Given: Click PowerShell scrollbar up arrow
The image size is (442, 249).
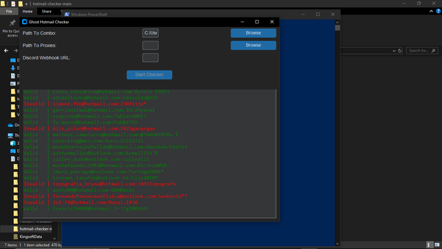Looking at the screenshot, I should (338, 22).
